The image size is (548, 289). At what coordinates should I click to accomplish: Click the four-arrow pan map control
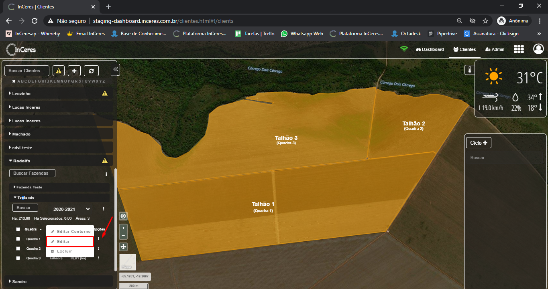point(123,247)
